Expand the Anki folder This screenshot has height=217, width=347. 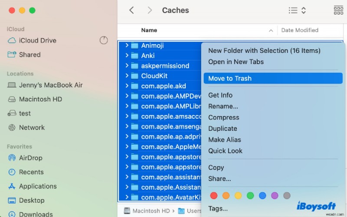127,55
